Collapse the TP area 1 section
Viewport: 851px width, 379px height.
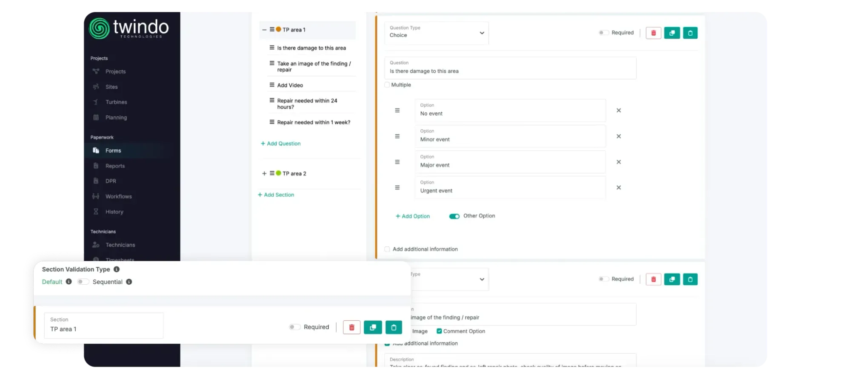[264, 30]
